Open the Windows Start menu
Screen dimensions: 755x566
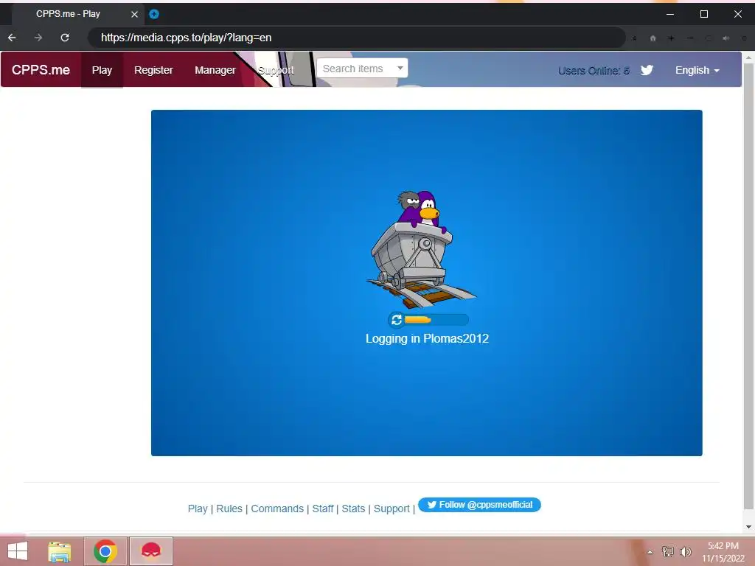[x=18, y=551]
